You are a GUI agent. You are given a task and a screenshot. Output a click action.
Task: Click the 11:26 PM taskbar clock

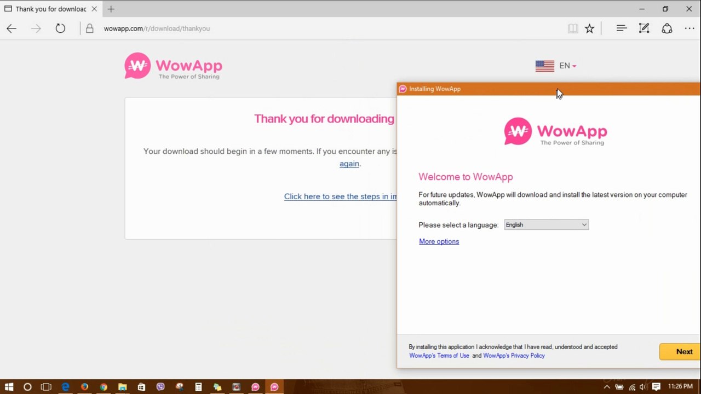pyautogui.click(x=681, y=387)
